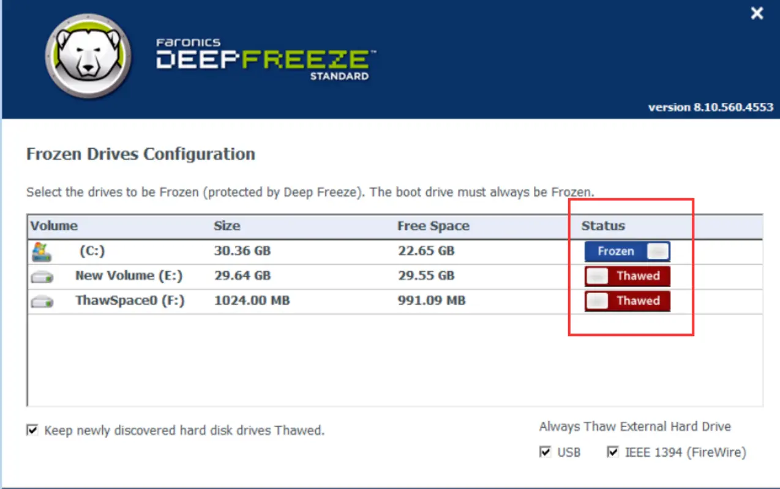Image resolution: width=780 pixels, height=489 pixels.
Task: Toggle the Thawed status of ThawSpace0 (F:)
Action: (x=627, y=300)
